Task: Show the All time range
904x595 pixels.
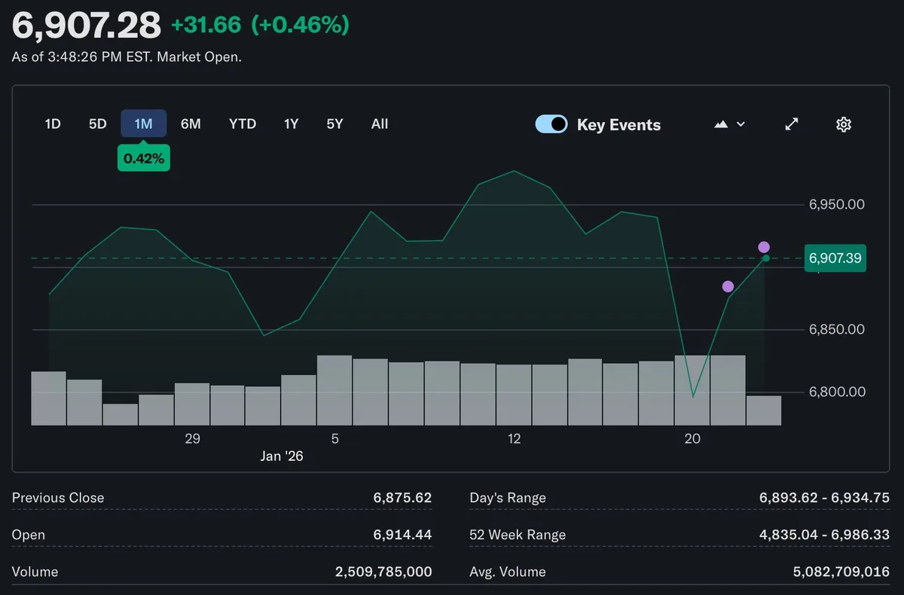Action: pos(380,124)
